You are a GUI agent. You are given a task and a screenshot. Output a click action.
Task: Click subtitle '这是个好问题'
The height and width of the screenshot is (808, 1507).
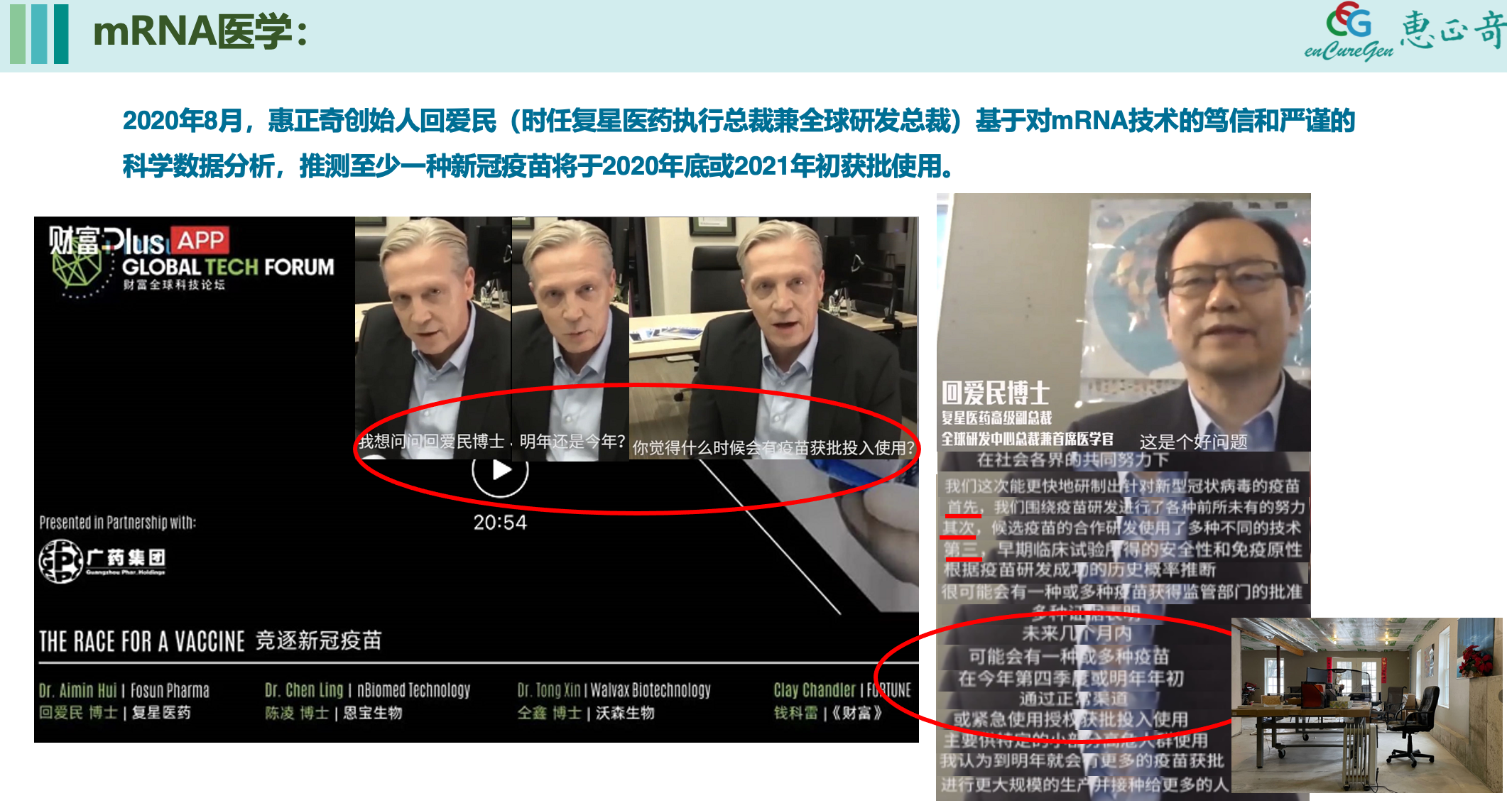(1193, 442)
